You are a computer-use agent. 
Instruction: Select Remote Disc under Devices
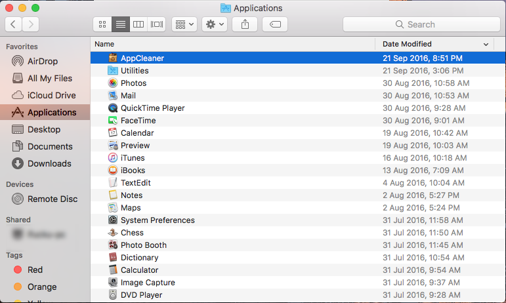point(45,199)
